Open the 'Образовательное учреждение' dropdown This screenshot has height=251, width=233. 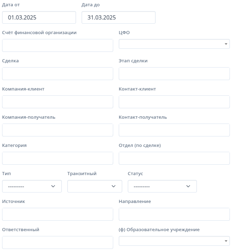(174, 241)
